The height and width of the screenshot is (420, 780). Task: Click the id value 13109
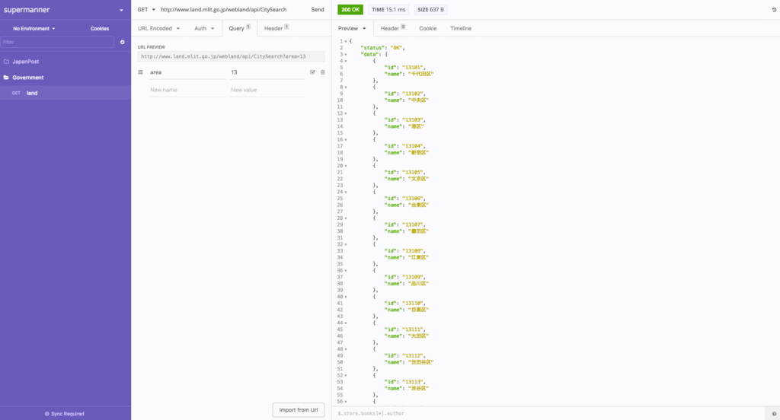click(413, 278)
